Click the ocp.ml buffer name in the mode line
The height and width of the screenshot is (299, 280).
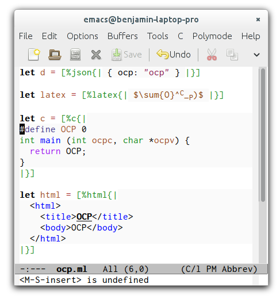pos(72,269)
